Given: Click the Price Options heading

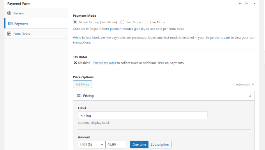Looking at the screenshot, I should coord(83,77).
